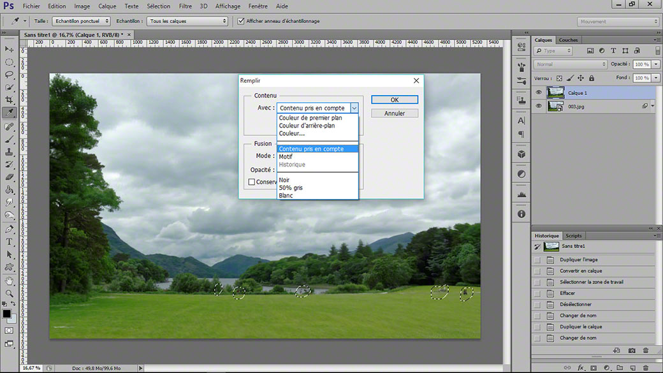Choose Couleur de premier plan option
Viewport: 663px width, 373px height.
pyautogui.click(x=310, y=118)
